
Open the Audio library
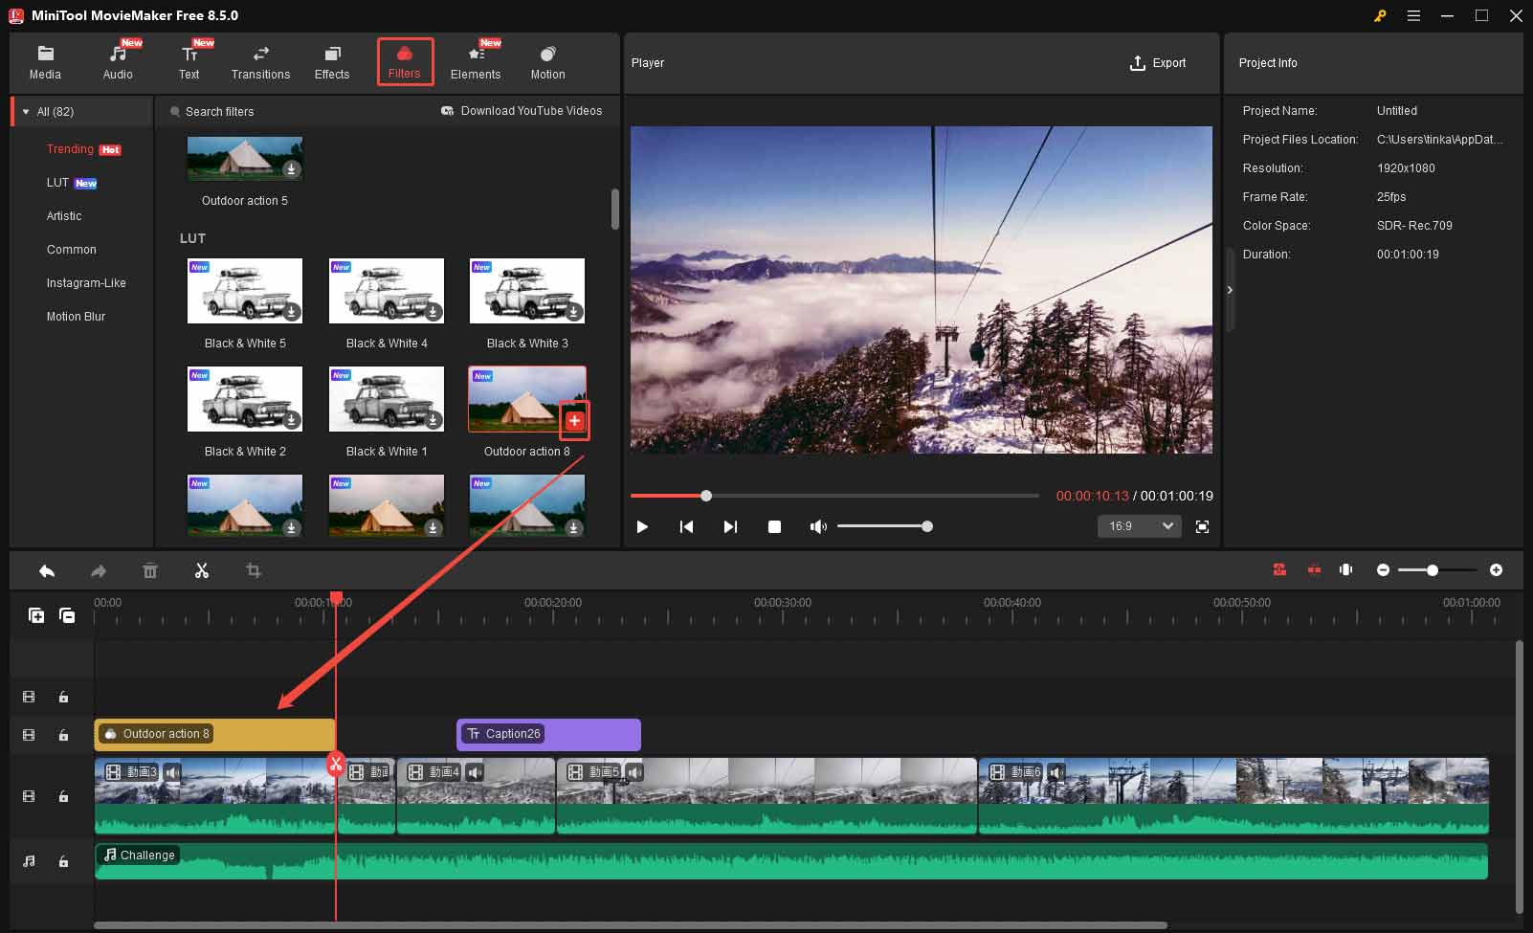point(119,60)
